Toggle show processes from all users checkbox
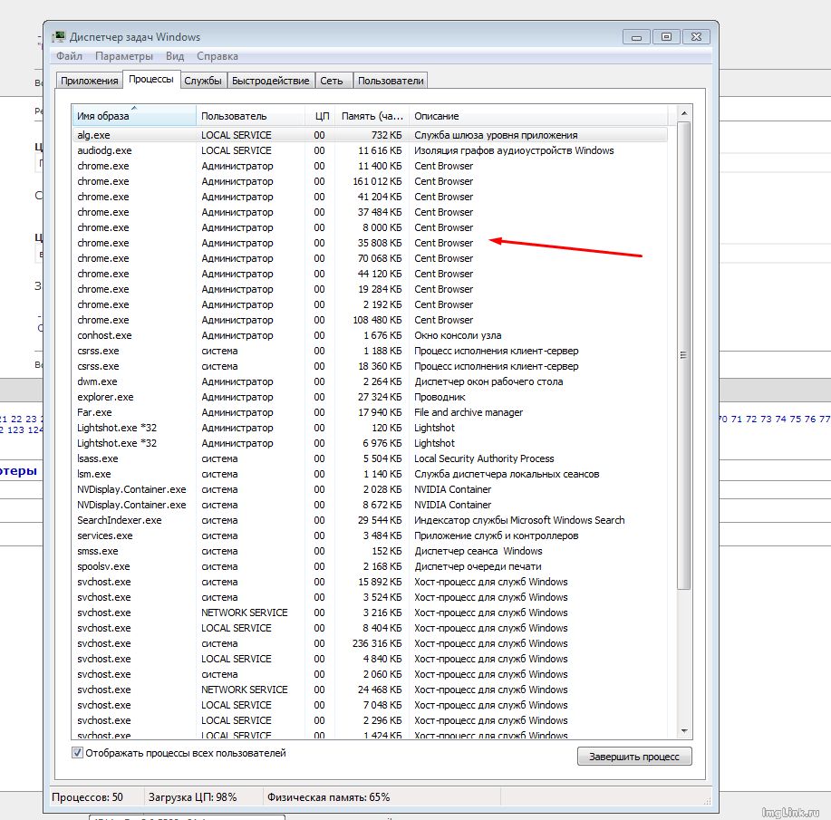The width and height of the screenshot is (831, 820). (78, 753)
